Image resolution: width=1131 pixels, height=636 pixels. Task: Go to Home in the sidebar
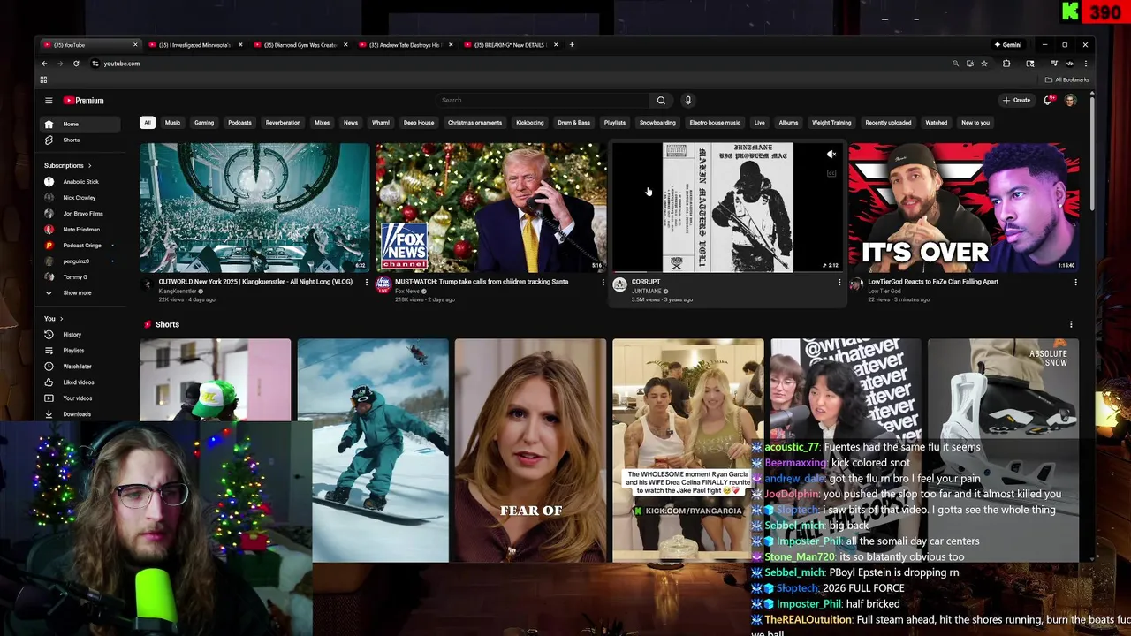click(80, 124)
